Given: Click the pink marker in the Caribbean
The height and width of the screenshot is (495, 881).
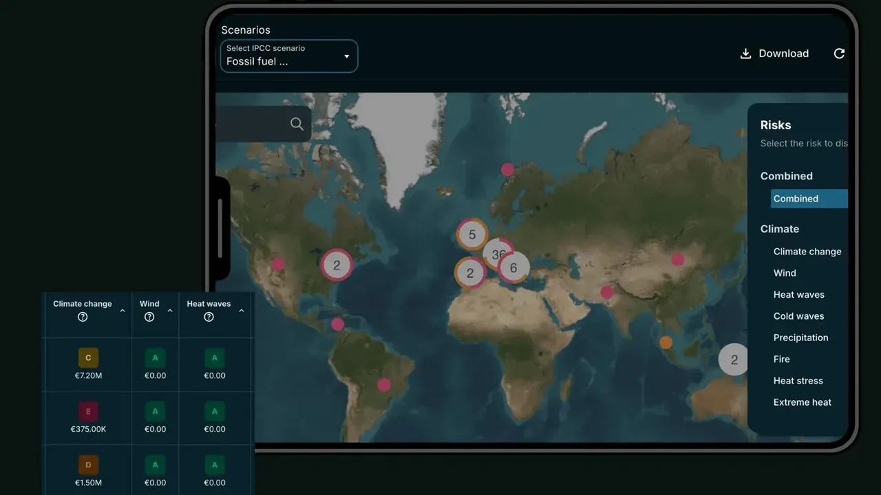Looking at the screenshot, I should [x=337, y=324].
